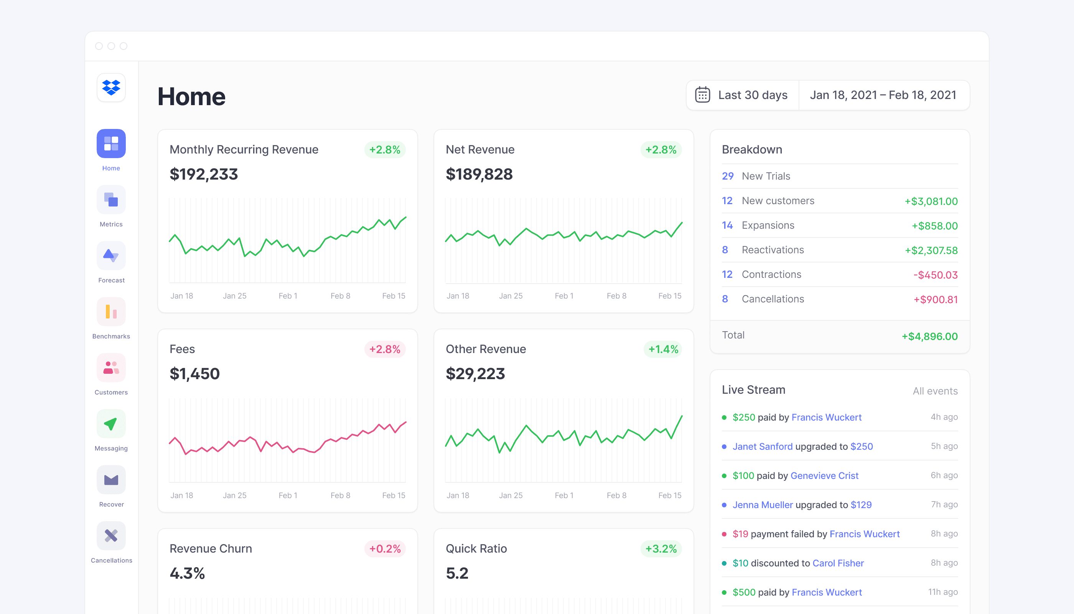Open Genevieve Crist customer link
Screen dimensions: 1074x614
coord(824,475)
